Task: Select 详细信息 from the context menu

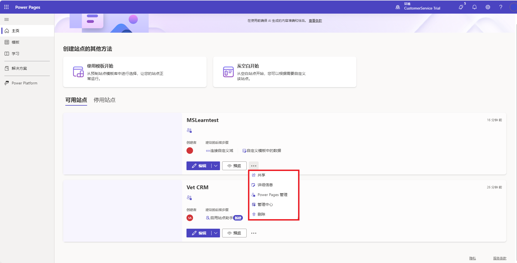Action: [274, 185]
